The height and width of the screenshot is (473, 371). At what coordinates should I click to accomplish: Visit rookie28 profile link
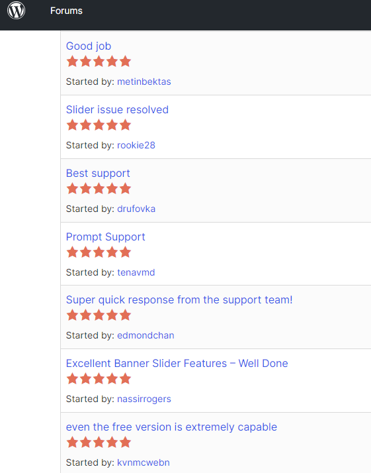click(x=136, y=145)
